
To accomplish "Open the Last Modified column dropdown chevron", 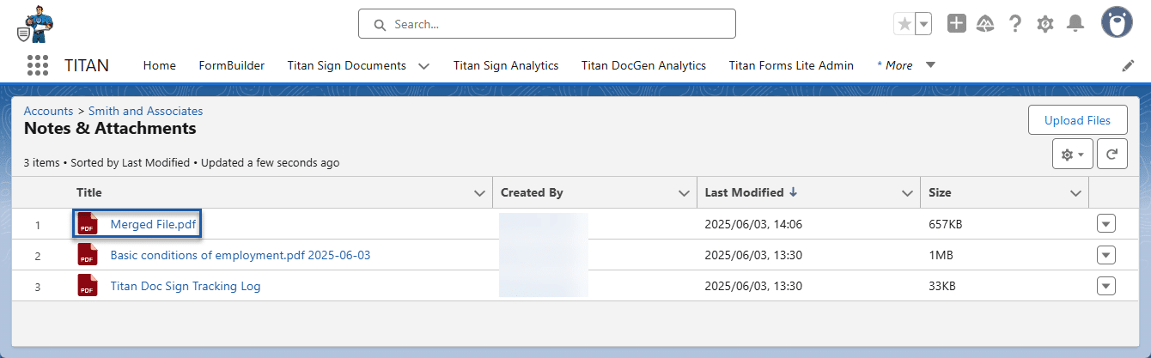I will click(x=908, y=193).
